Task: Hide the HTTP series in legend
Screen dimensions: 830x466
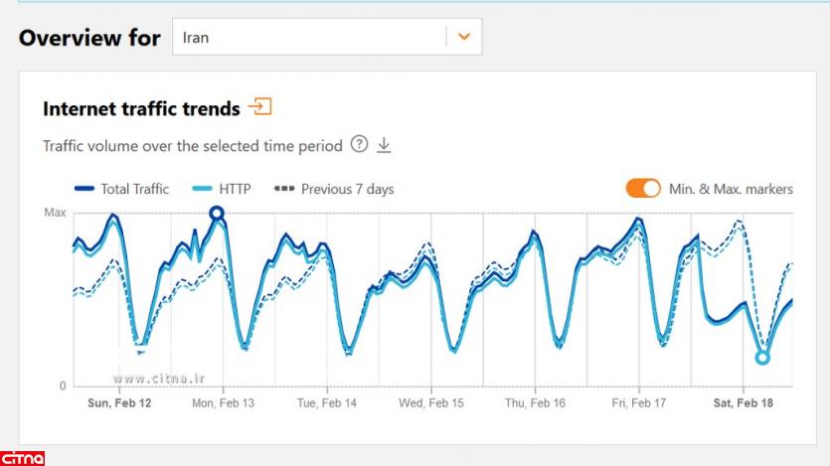Action: point(221,189)
